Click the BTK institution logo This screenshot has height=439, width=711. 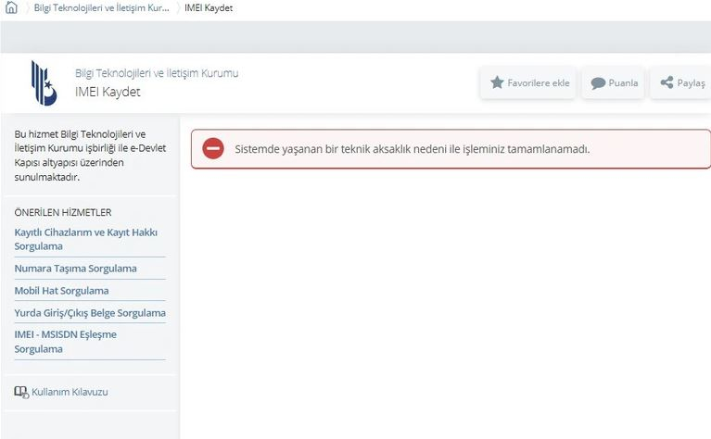pos(44,82)
